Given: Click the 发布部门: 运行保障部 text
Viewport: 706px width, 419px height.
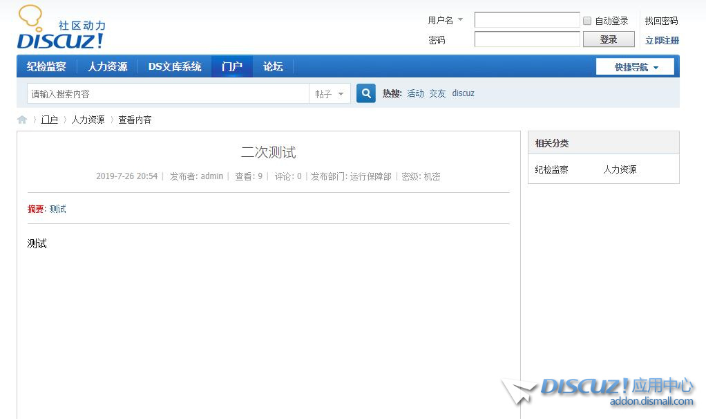Looking at the screenshot, I should coord(351,176).
